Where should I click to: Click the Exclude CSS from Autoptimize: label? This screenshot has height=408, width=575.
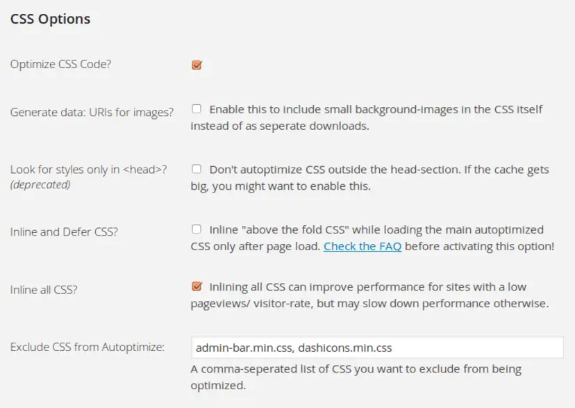tap(87, 347)
